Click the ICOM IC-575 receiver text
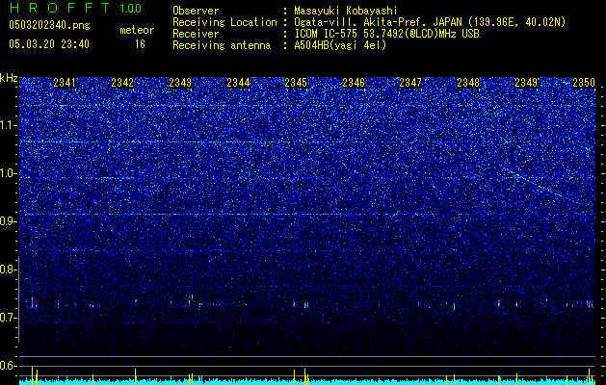The height and width of the screenshot is (385, 606). point(386,34)
